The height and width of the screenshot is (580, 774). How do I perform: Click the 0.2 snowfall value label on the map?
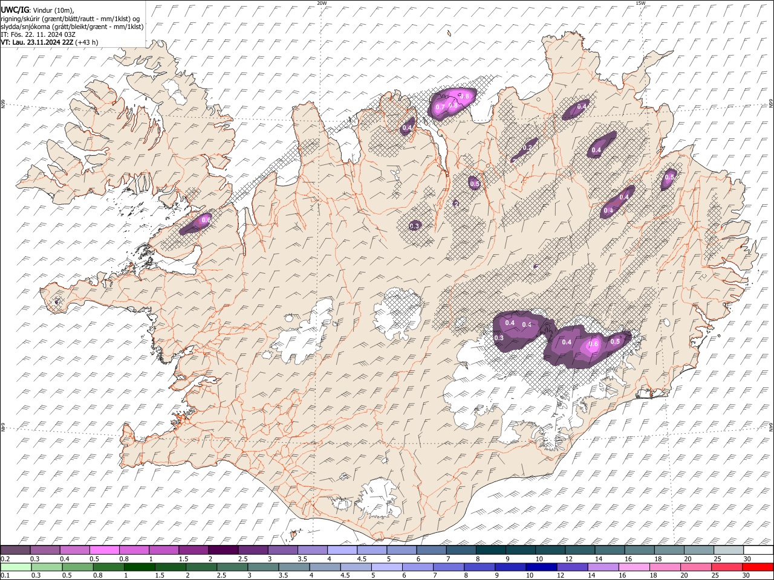point(527,147)
